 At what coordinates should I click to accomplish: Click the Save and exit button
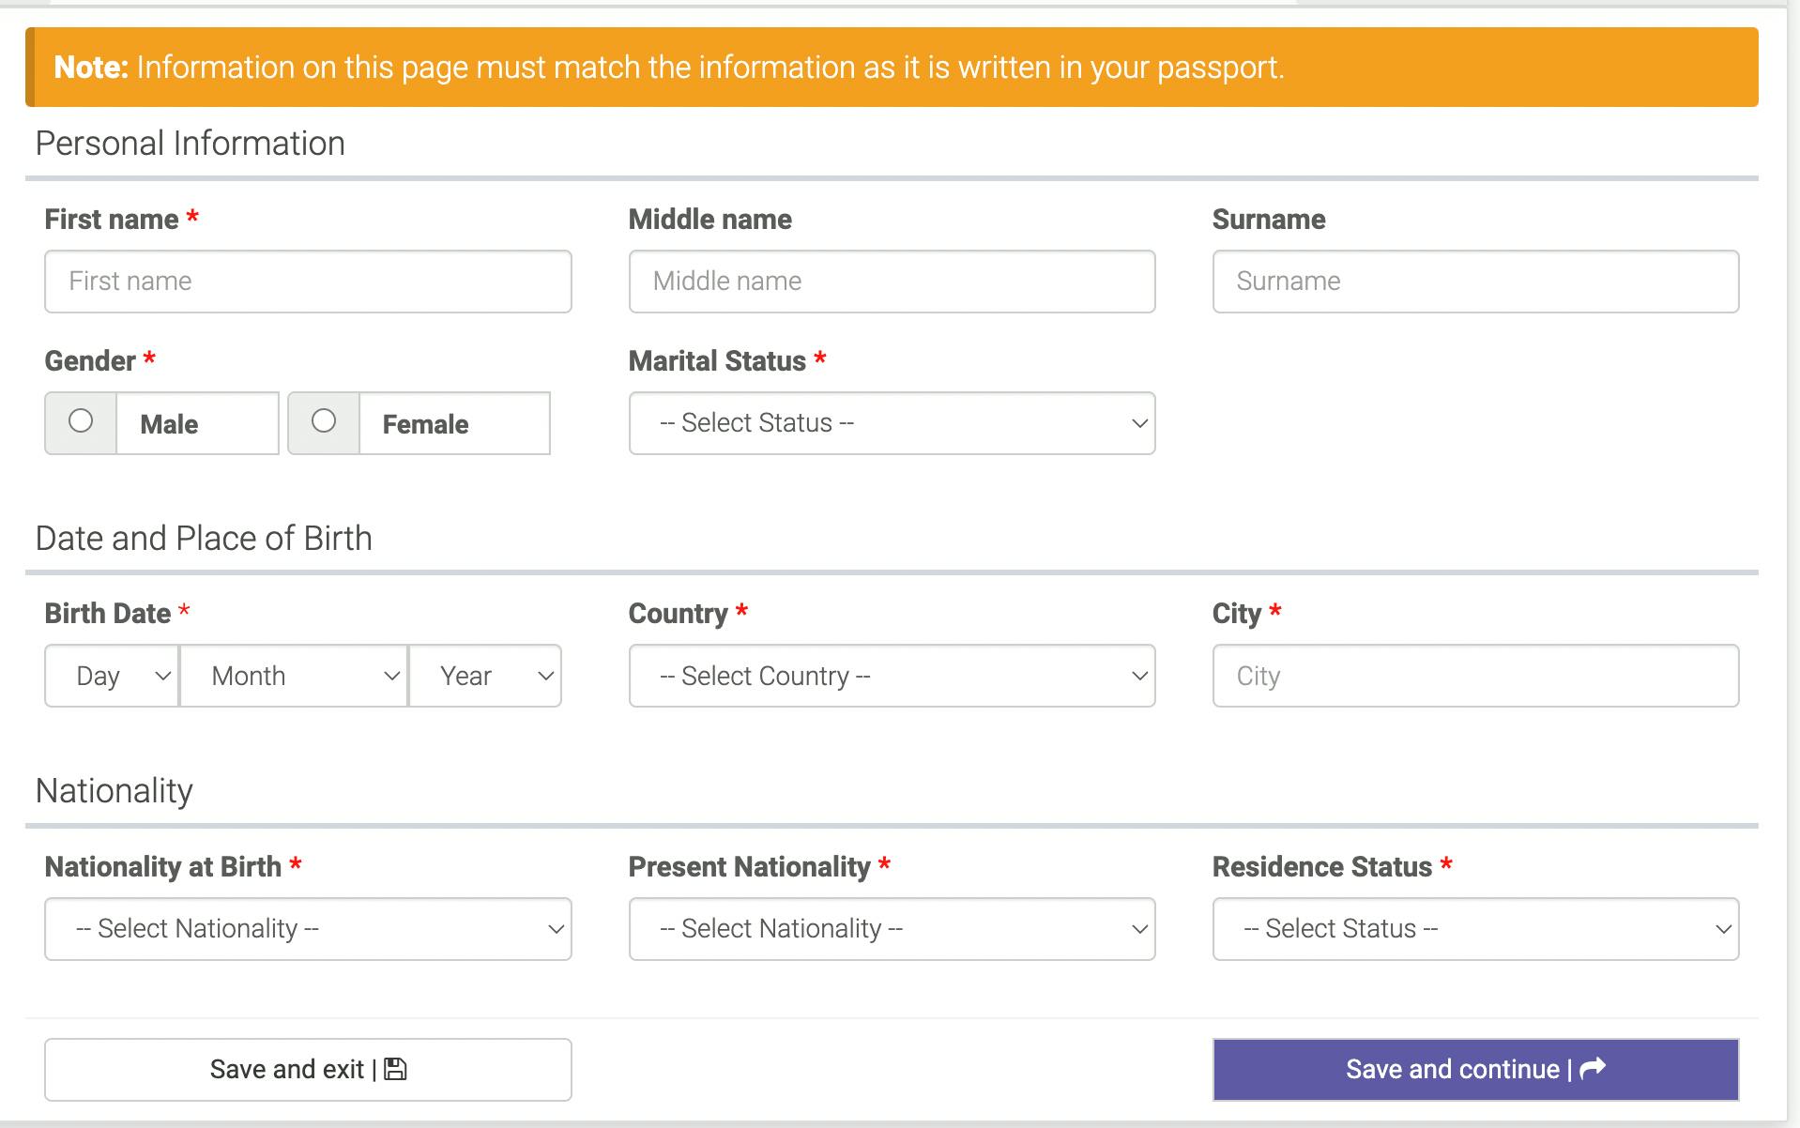click(308, 1070)
